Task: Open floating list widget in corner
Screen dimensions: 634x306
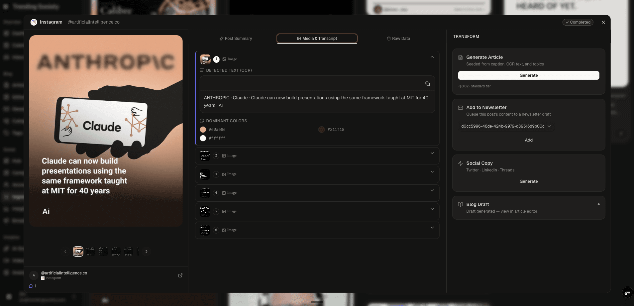Action: [627, 293]
